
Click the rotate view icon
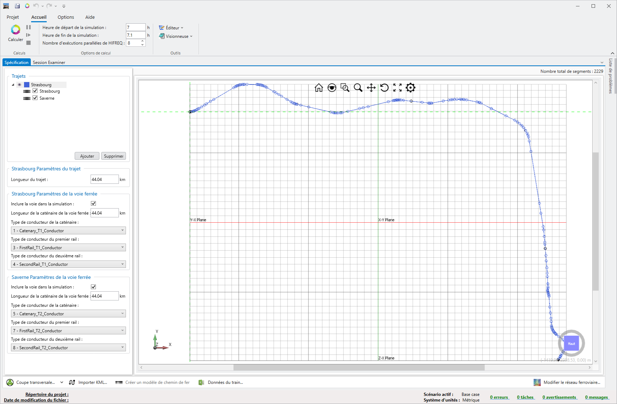(x=384, y=88)
